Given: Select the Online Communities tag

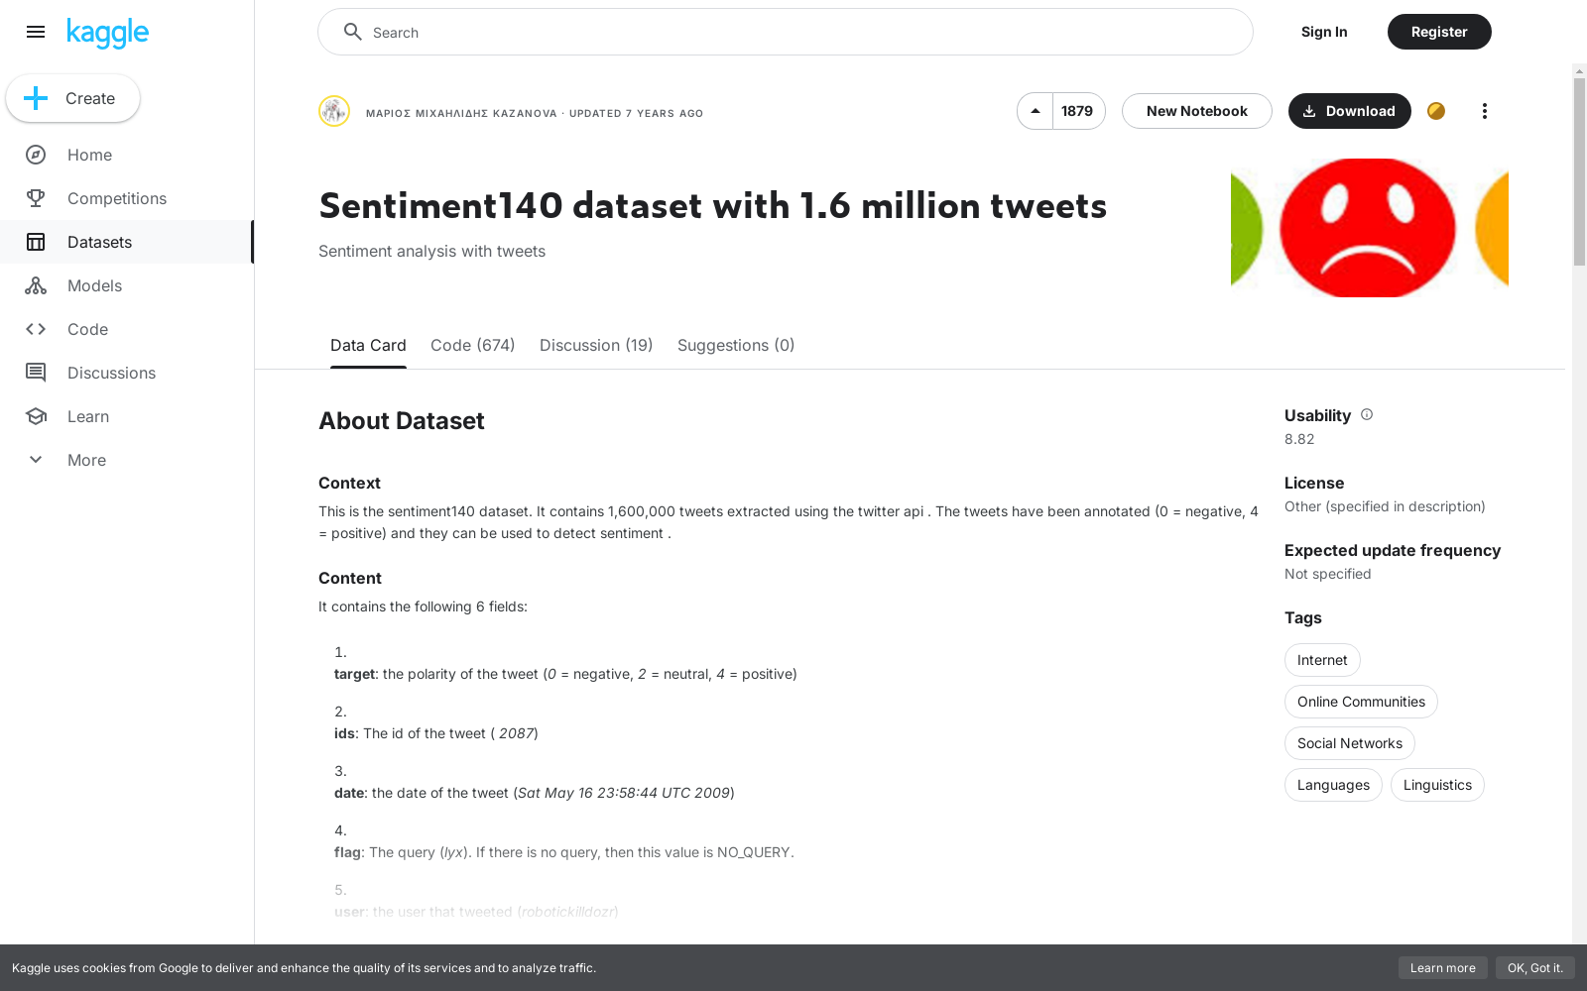Looking at the screenshot, I should tap(1361, 702).
